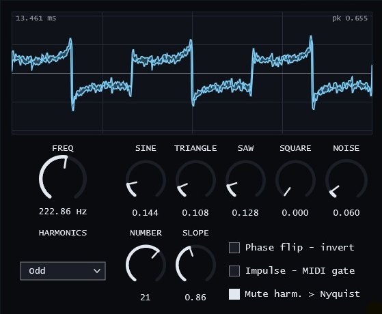This screenshot has height=314, width=382.
Task: Click the Mute harm. > Nyquist label
Action: (x=302, y=294)
